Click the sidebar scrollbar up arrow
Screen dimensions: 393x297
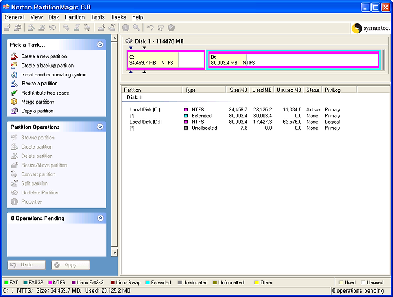(114, 38)
